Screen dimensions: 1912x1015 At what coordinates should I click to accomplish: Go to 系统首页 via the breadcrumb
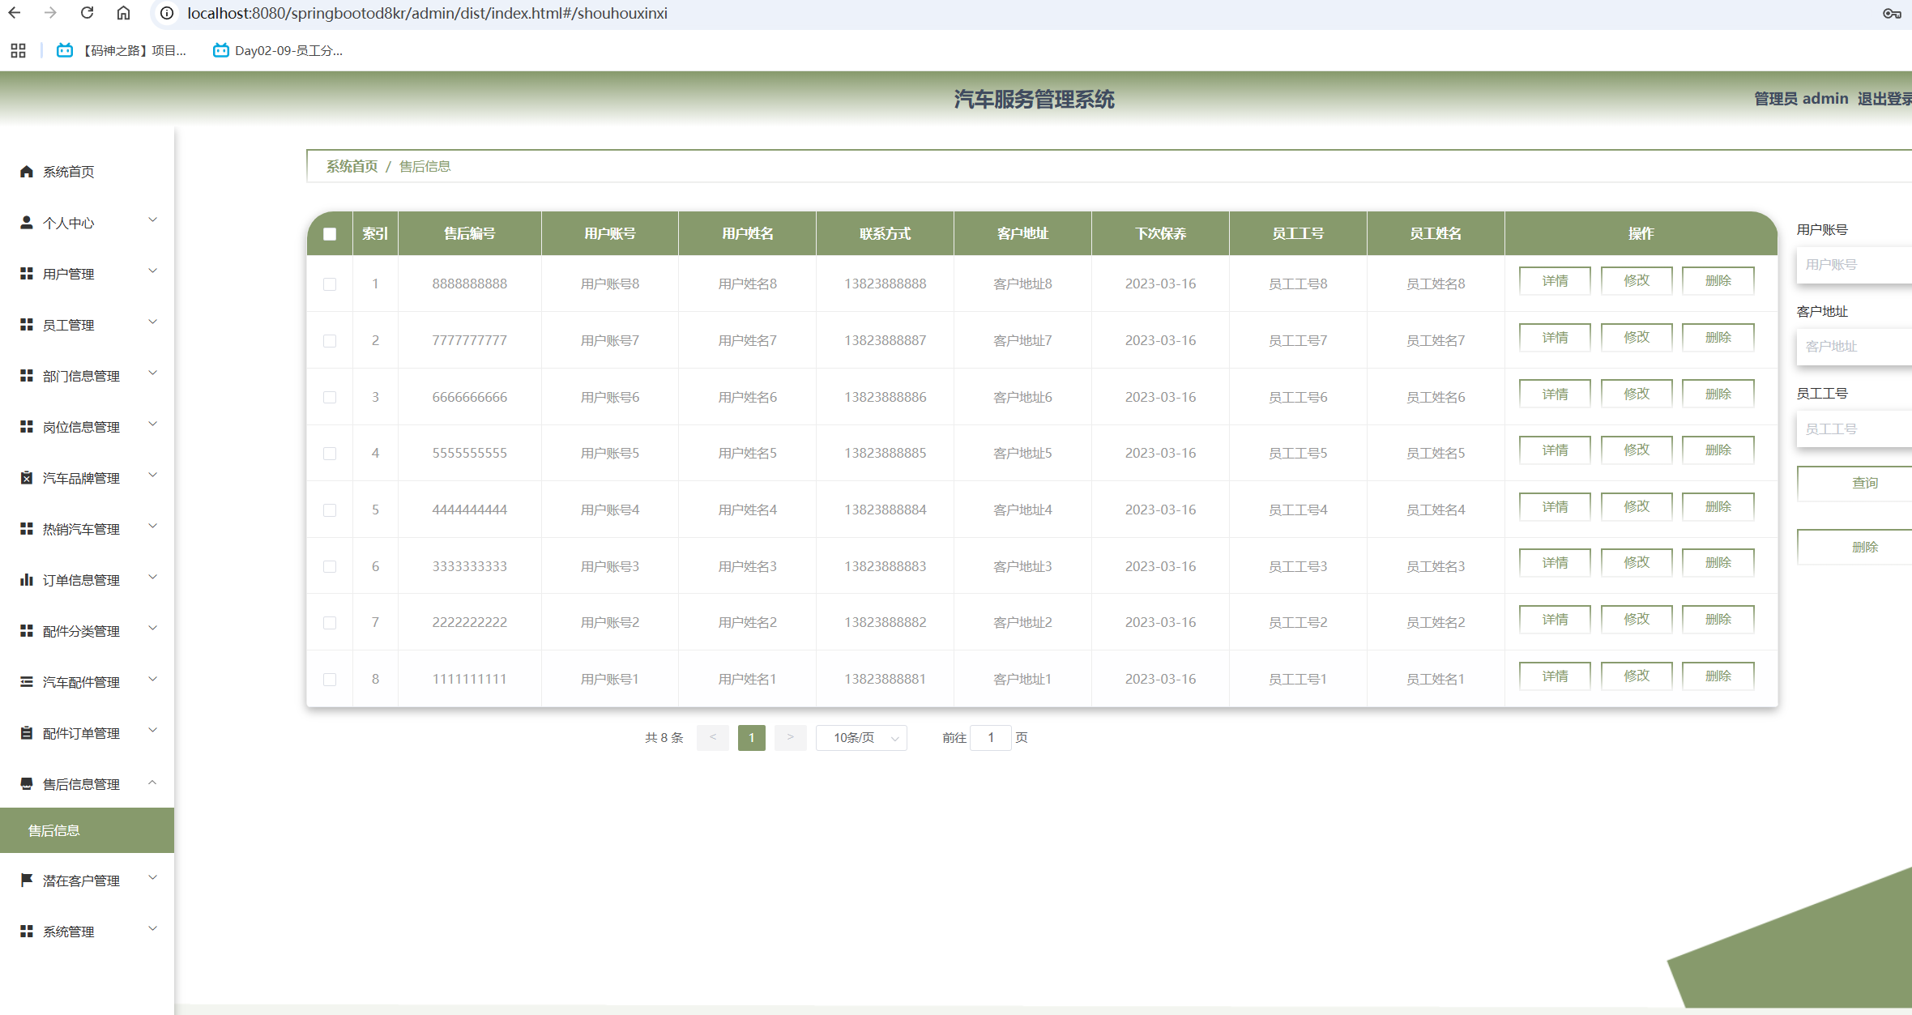(x=352, y=166)
